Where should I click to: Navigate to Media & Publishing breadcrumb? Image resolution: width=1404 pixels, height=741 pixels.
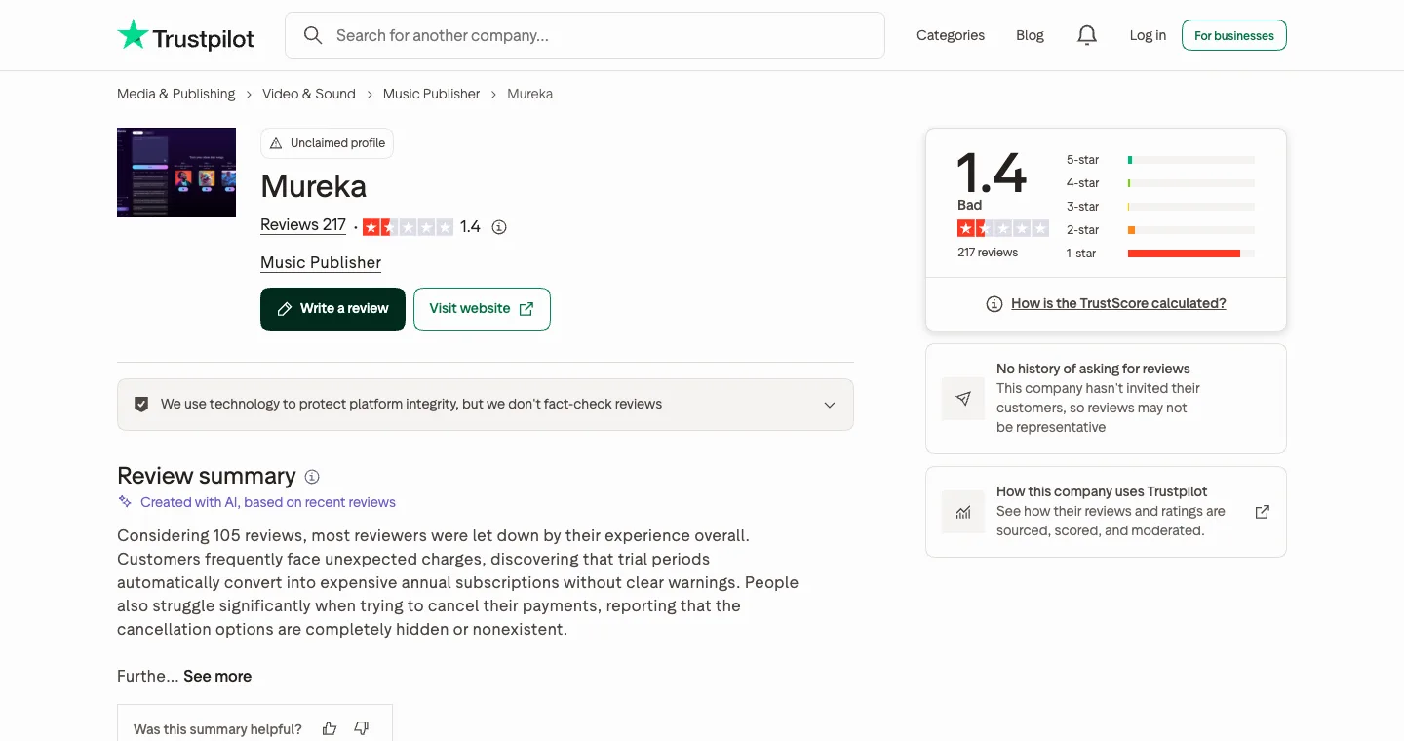tap(176, 94)
